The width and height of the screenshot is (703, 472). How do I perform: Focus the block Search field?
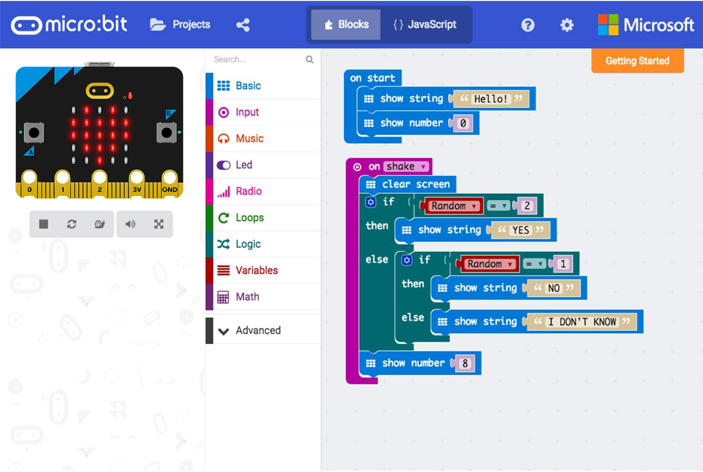(258, 60)
